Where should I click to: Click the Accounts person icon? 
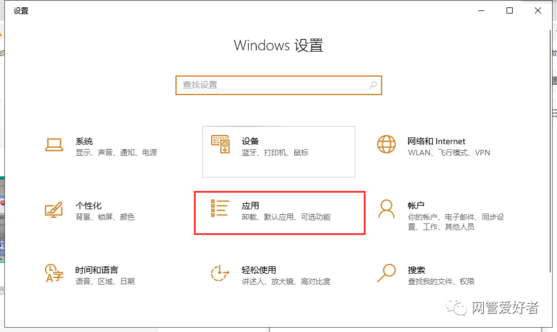[x=386, y=209]
